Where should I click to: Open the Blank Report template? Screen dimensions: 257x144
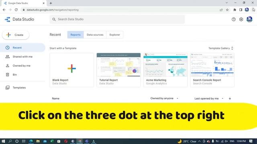[x=72, y=70]
